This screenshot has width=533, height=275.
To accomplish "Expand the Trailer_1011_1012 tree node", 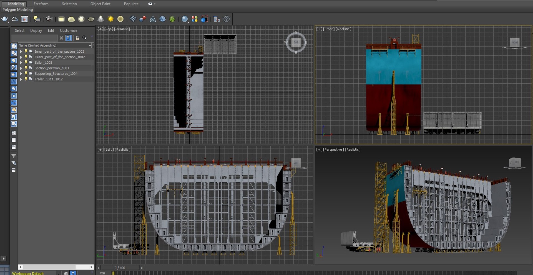I will (21, 79).
